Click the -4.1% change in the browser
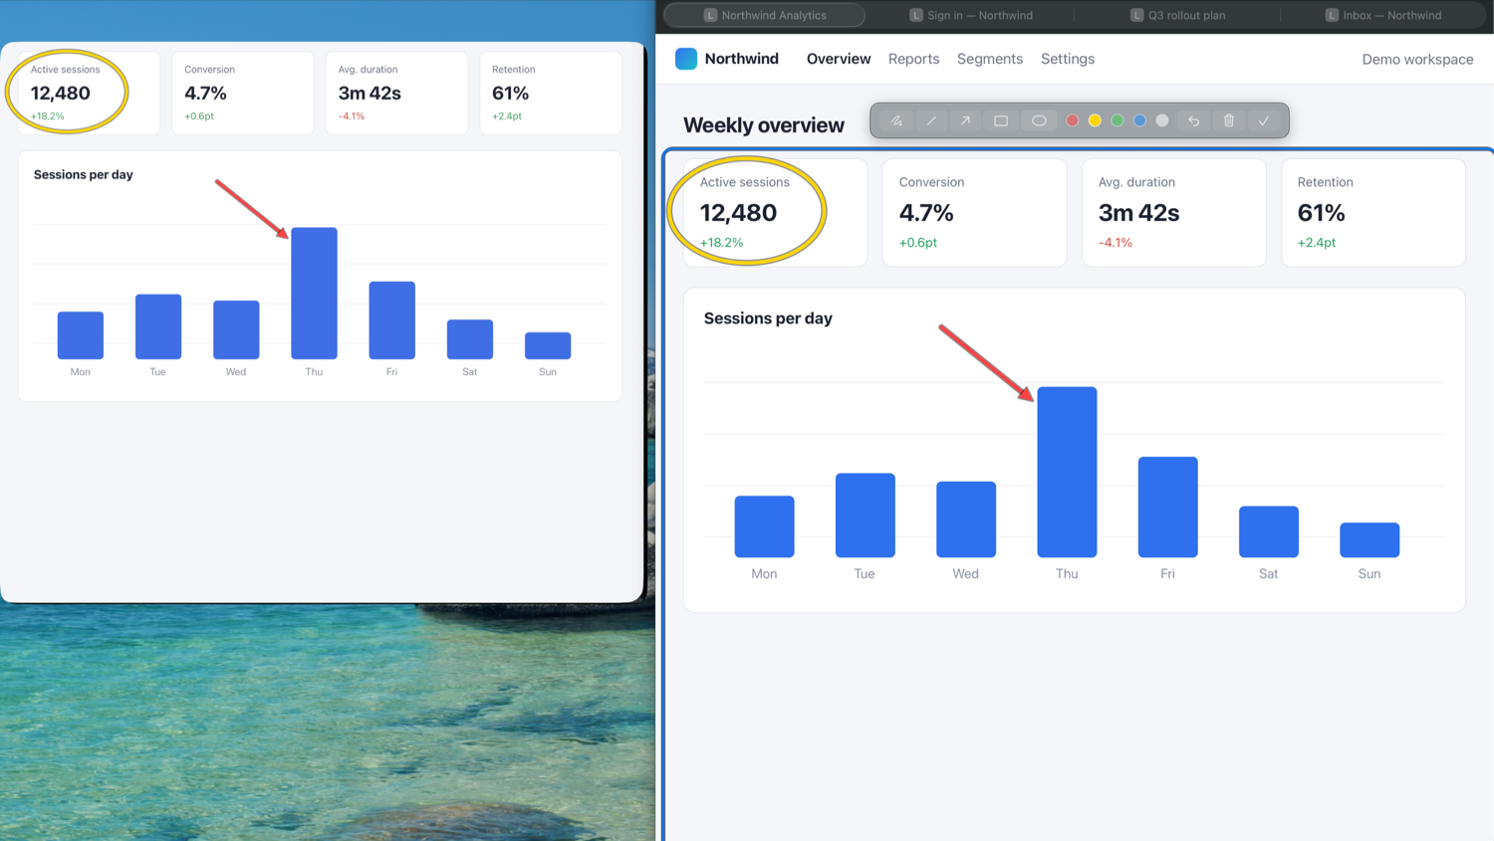Image resolution: width=1494 pixels, height=841 pixels. pyautogui.click(x=1116, y=243)
